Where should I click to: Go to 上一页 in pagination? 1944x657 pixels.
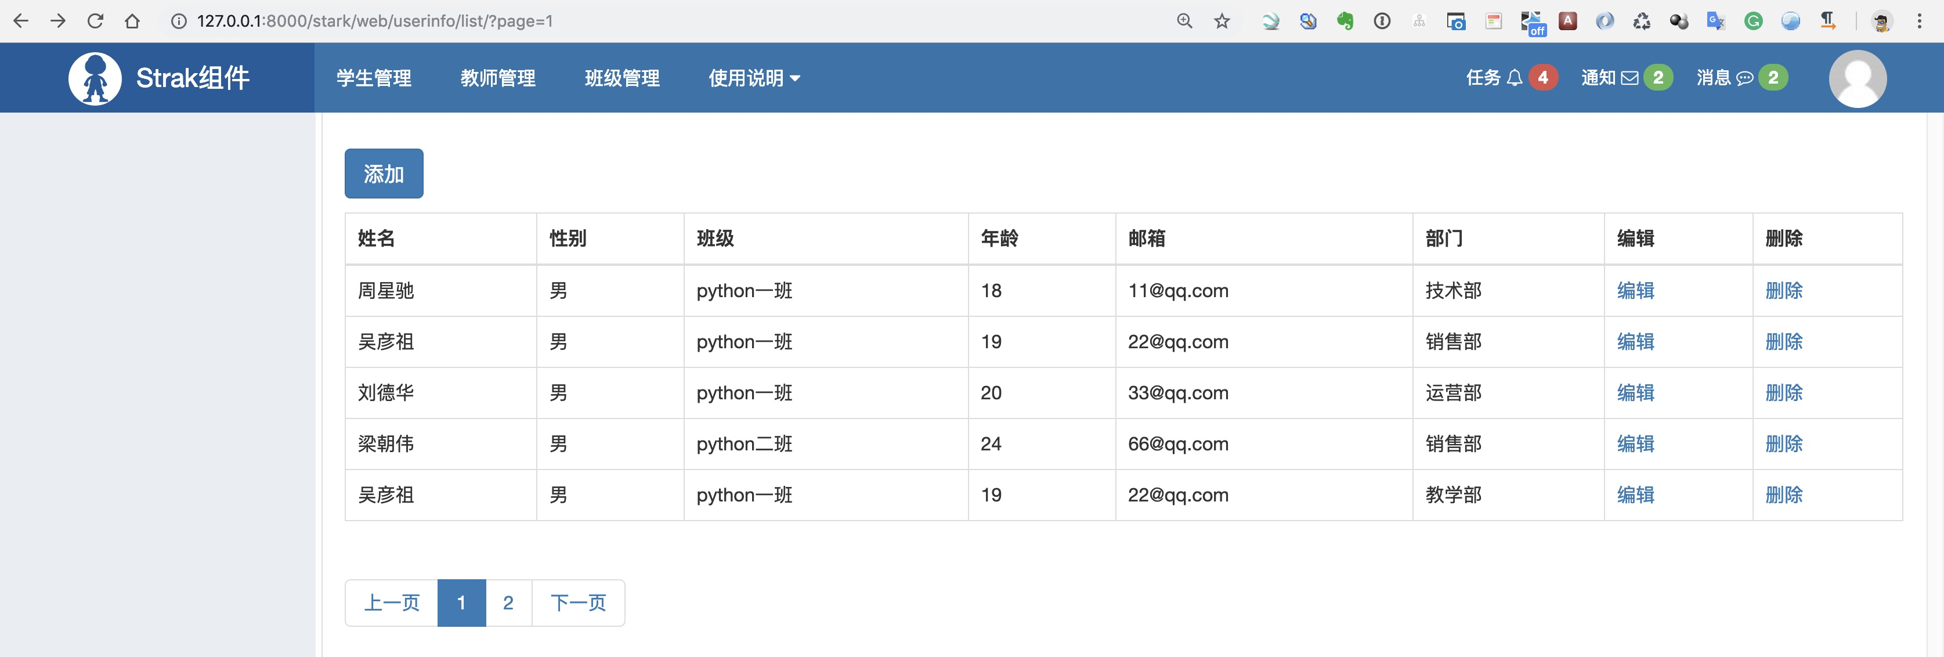pyautogui.click(x=392, y=602)
